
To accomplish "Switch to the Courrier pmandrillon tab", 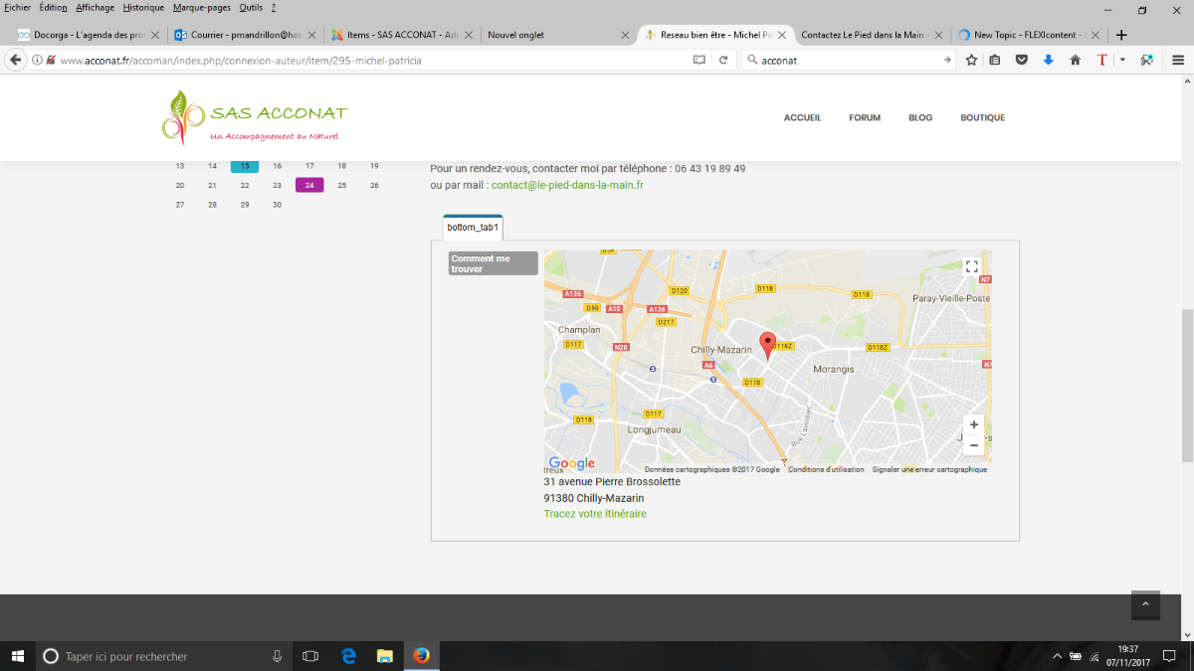I will coord(245,34).
